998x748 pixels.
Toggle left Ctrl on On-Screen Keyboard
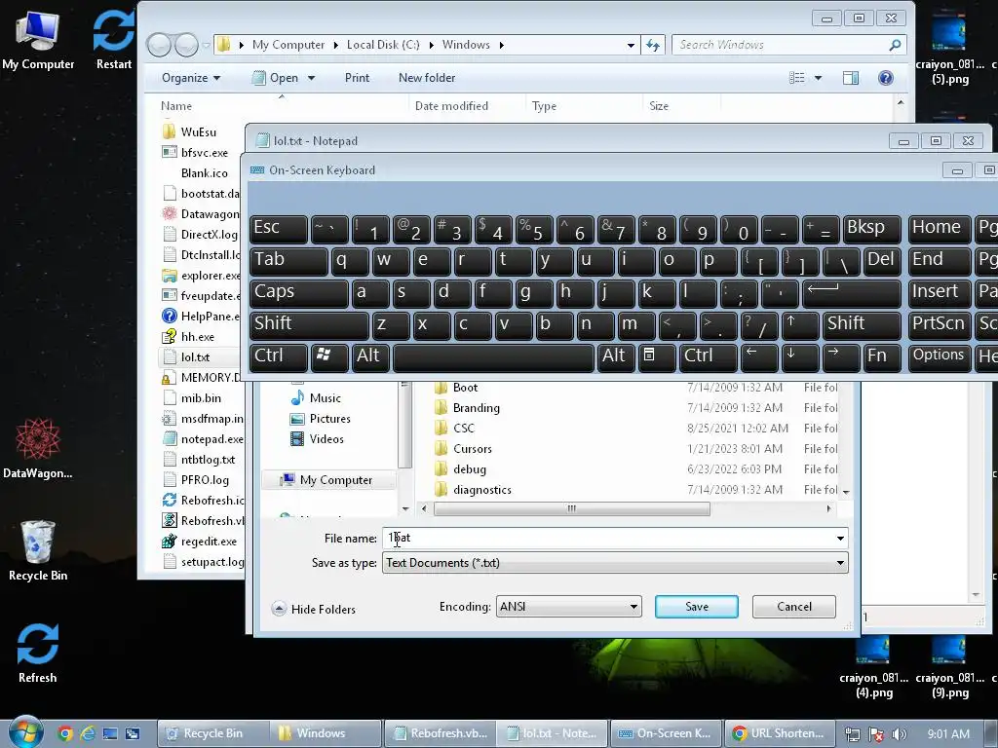(x=278, y=356)
